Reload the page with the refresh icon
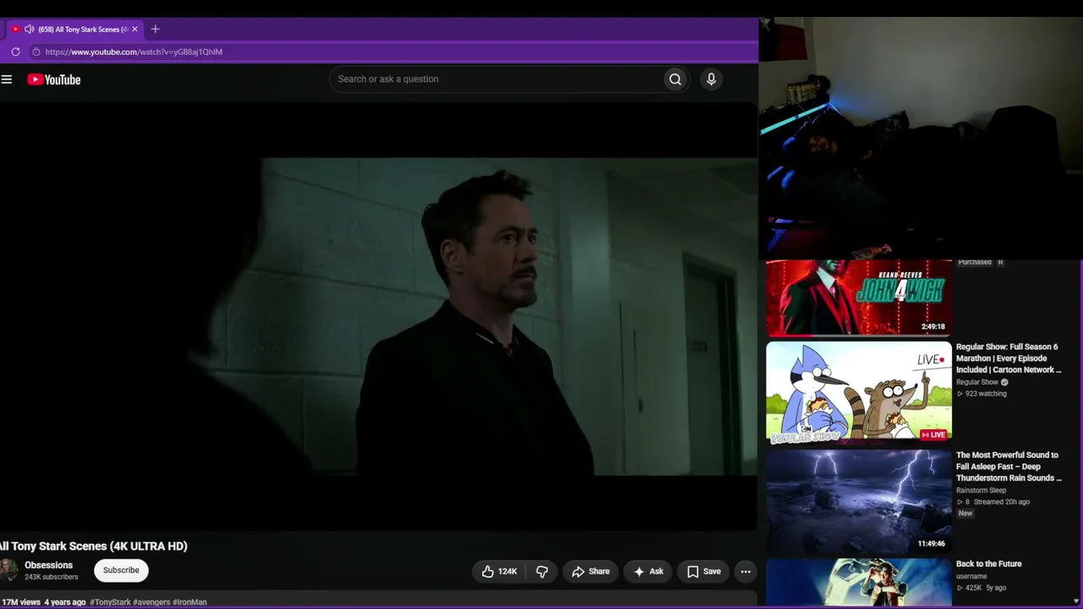 click(15, 52)
